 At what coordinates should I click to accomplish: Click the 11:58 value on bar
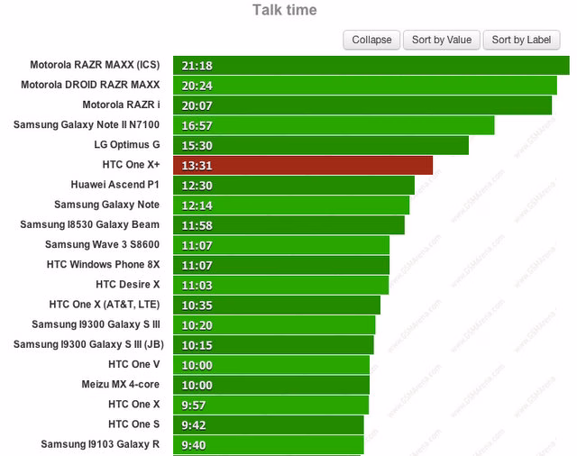coord(197,225)
